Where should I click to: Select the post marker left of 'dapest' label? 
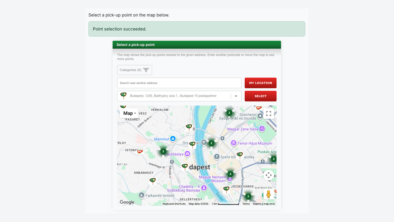(x=185, y=167)
